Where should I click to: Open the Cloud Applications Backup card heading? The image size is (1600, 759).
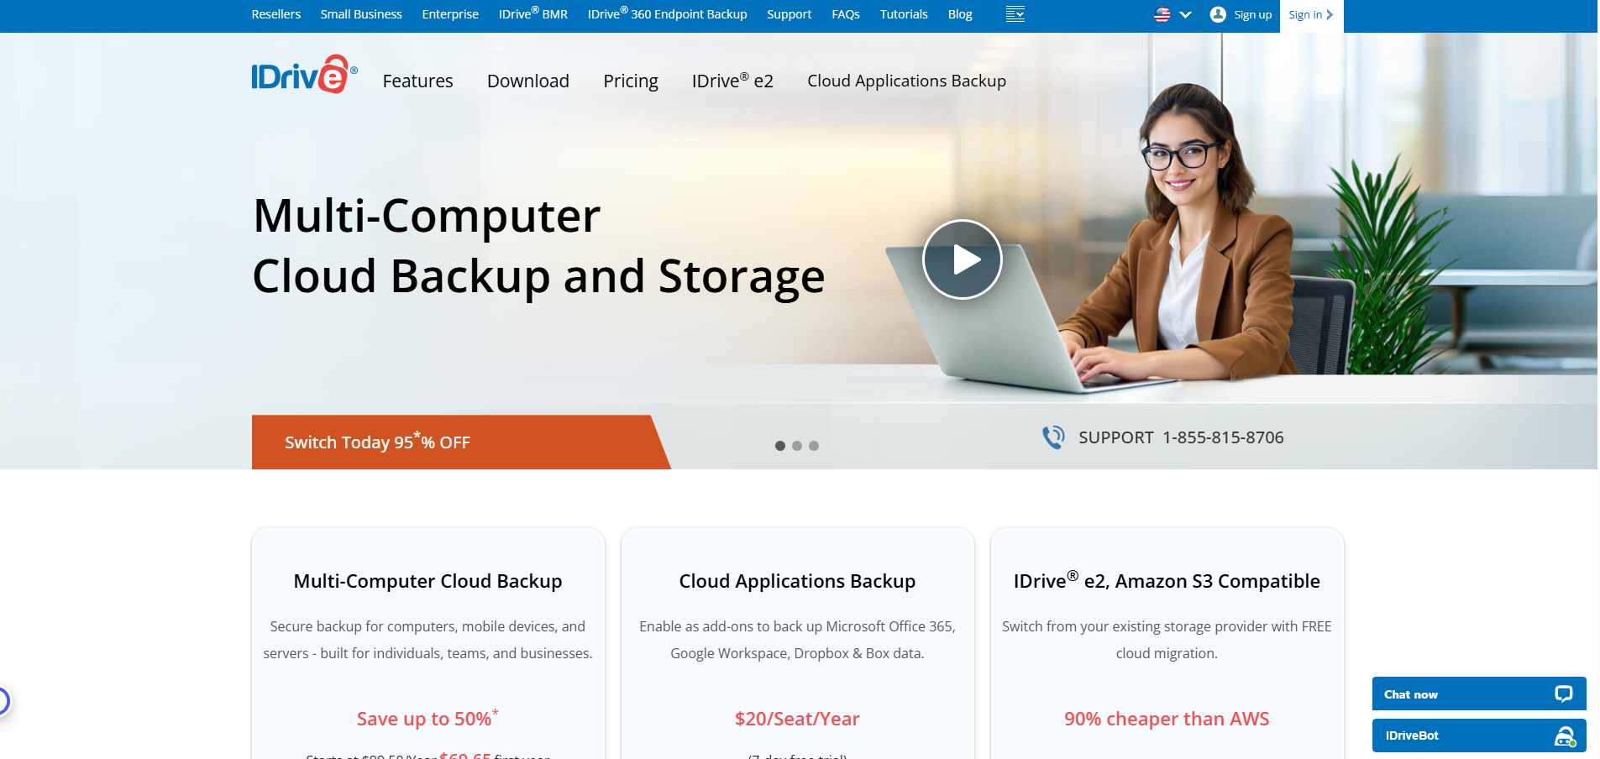798,581
